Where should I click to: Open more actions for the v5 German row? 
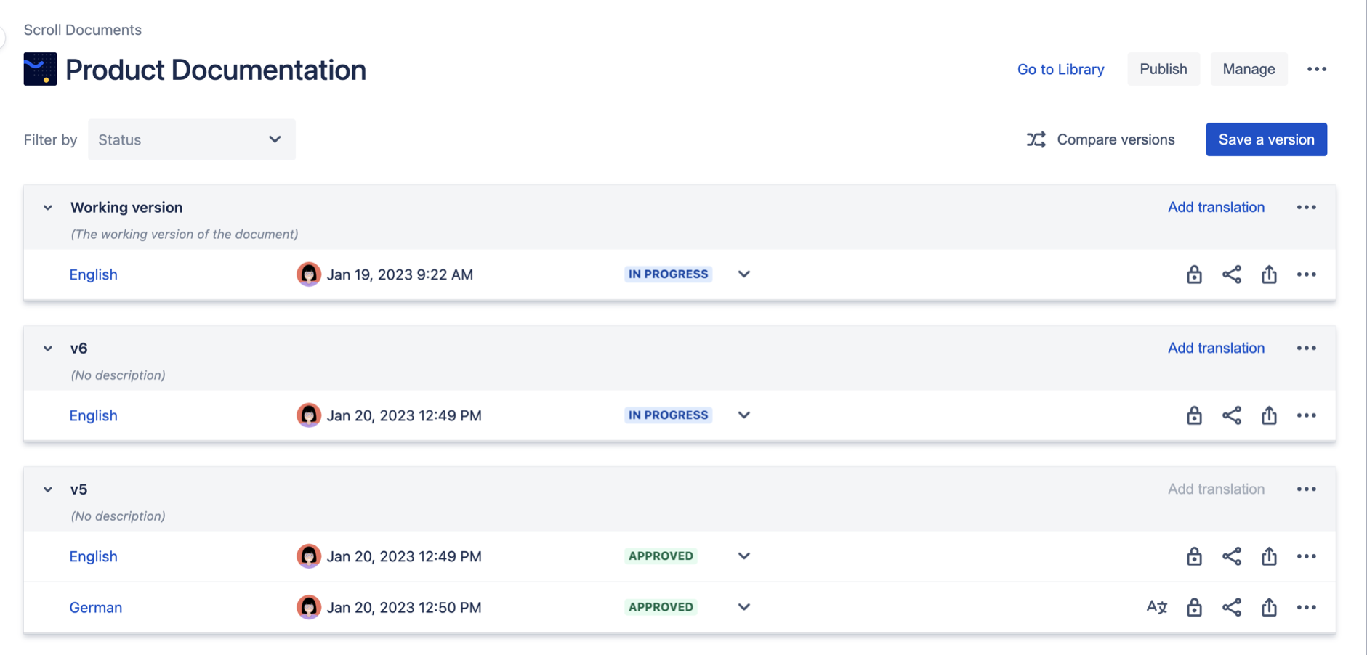(1307, 607)
